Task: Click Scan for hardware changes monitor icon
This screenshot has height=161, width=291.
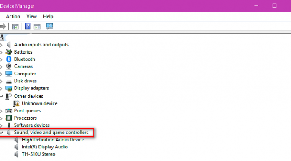Action: tap(50, 26)
